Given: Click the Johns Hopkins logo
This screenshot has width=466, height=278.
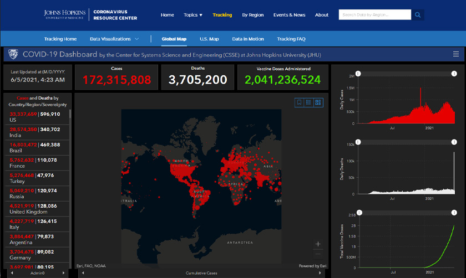Looking at the screenshot, I should [65, 15].
